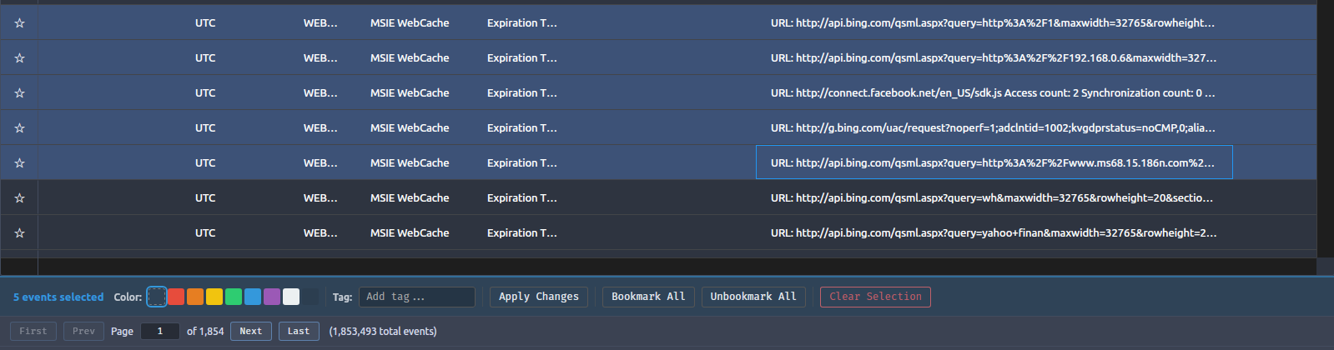This screenshot has height=350, width=1334.
Task: Click the page number input box
Action: click(160, 331)
